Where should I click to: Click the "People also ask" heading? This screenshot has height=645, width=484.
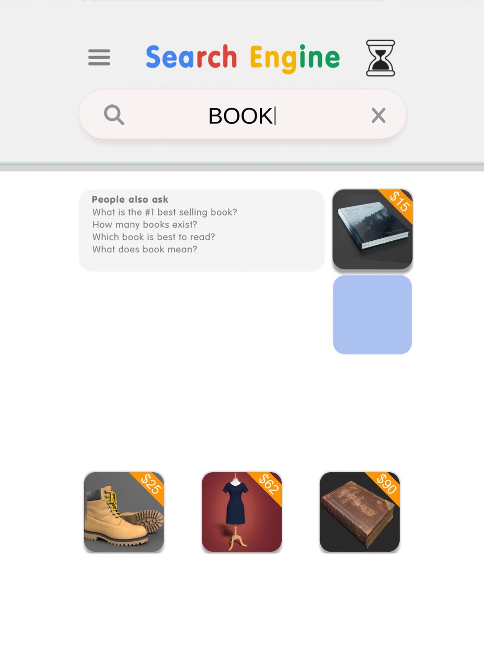click(130, 199)
